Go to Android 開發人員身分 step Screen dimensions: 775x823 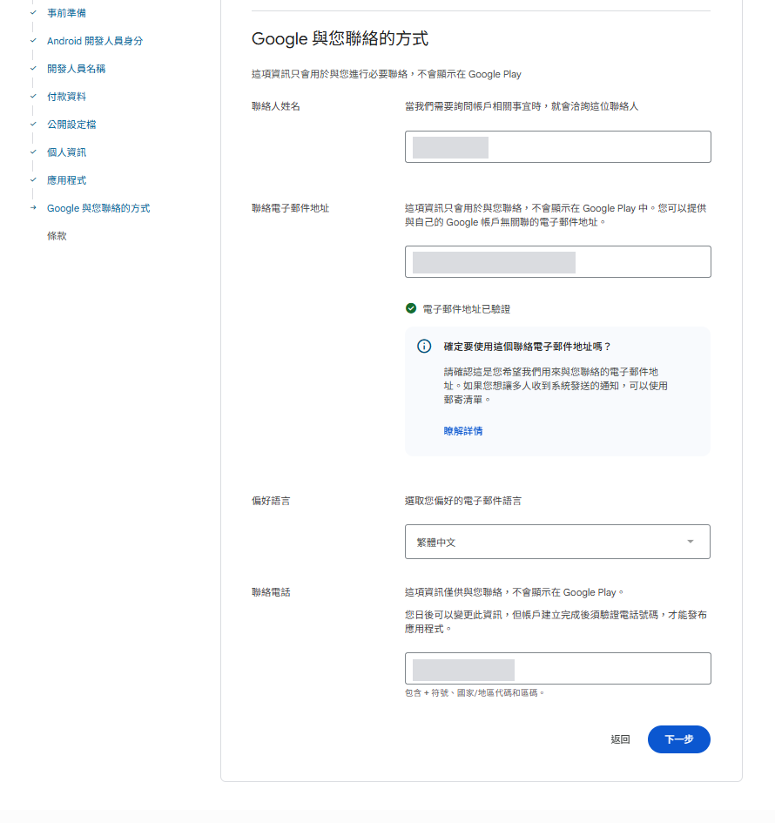coord(94,41)
